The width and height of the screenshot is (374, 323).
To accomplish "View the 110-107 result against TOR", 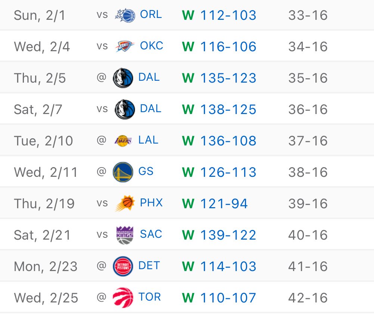I will click(228, 298).
